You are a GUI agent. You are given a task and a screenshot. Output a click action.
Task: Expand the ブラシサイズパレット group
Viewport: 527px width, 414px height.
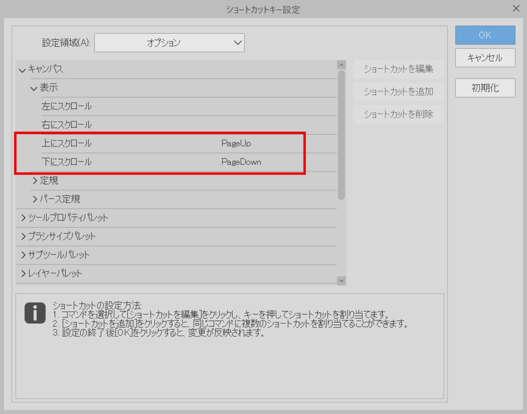23,236
